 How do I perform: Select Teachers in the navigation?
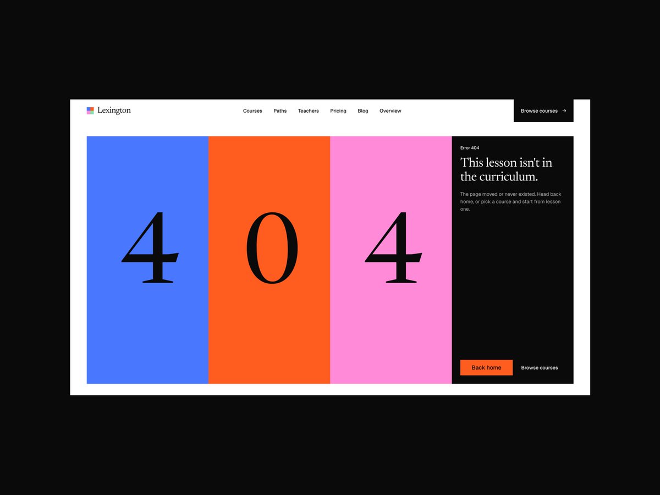[x=309, y=111]
